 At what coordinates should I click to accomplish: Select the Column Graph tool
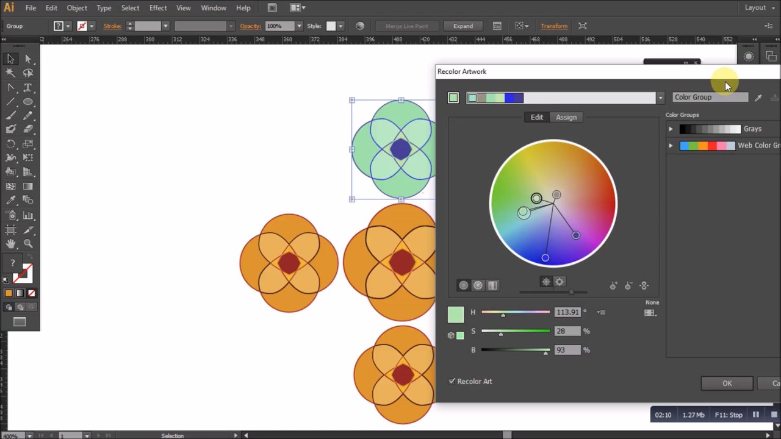pos(28,215)
